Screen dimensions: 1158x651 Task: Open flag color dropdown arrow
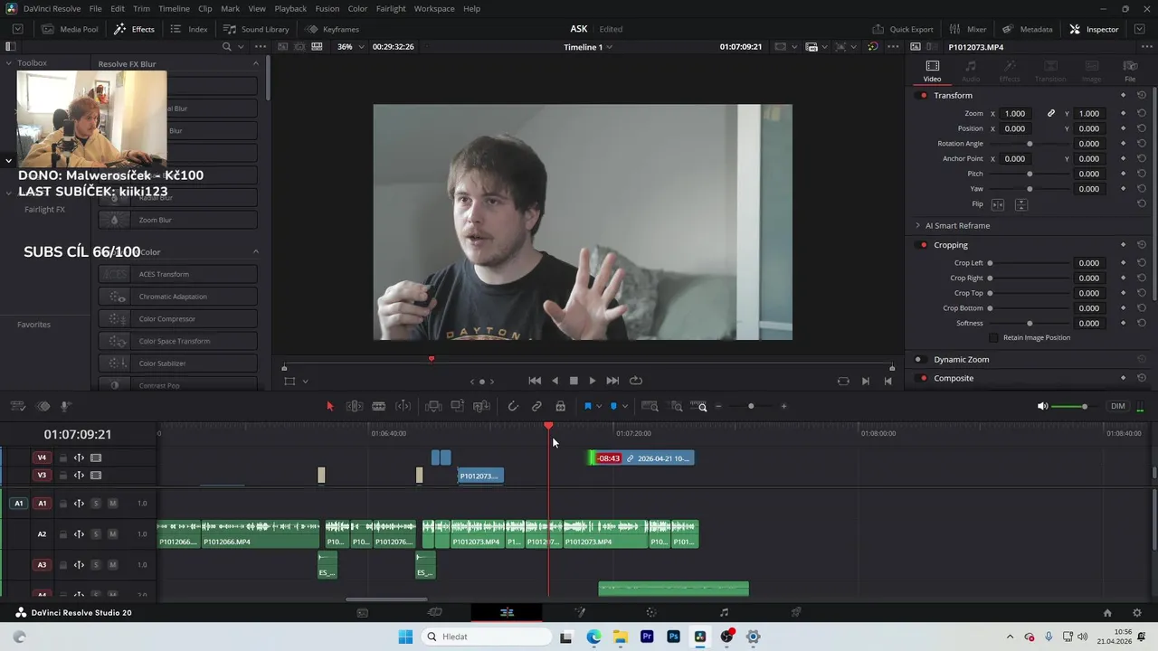[599, 407]
